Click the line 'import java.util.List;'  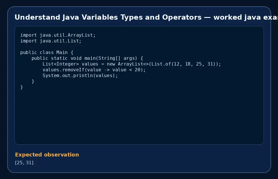51,41
